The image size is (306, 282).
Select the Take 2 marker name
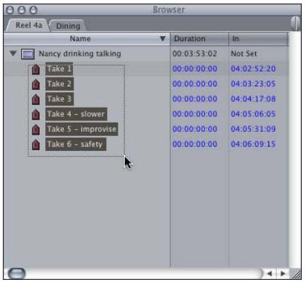pos(59,84)
